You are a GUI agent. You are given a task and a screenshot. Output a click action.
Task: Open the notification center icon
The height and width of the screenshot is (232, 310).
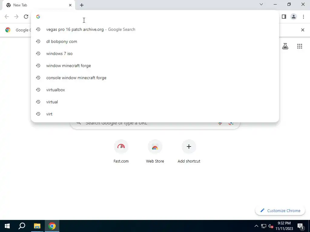(301, 226)
